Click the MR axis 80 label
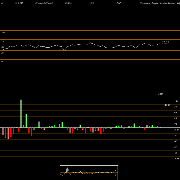This screenshot has height=180, width=180. (176, 107)
